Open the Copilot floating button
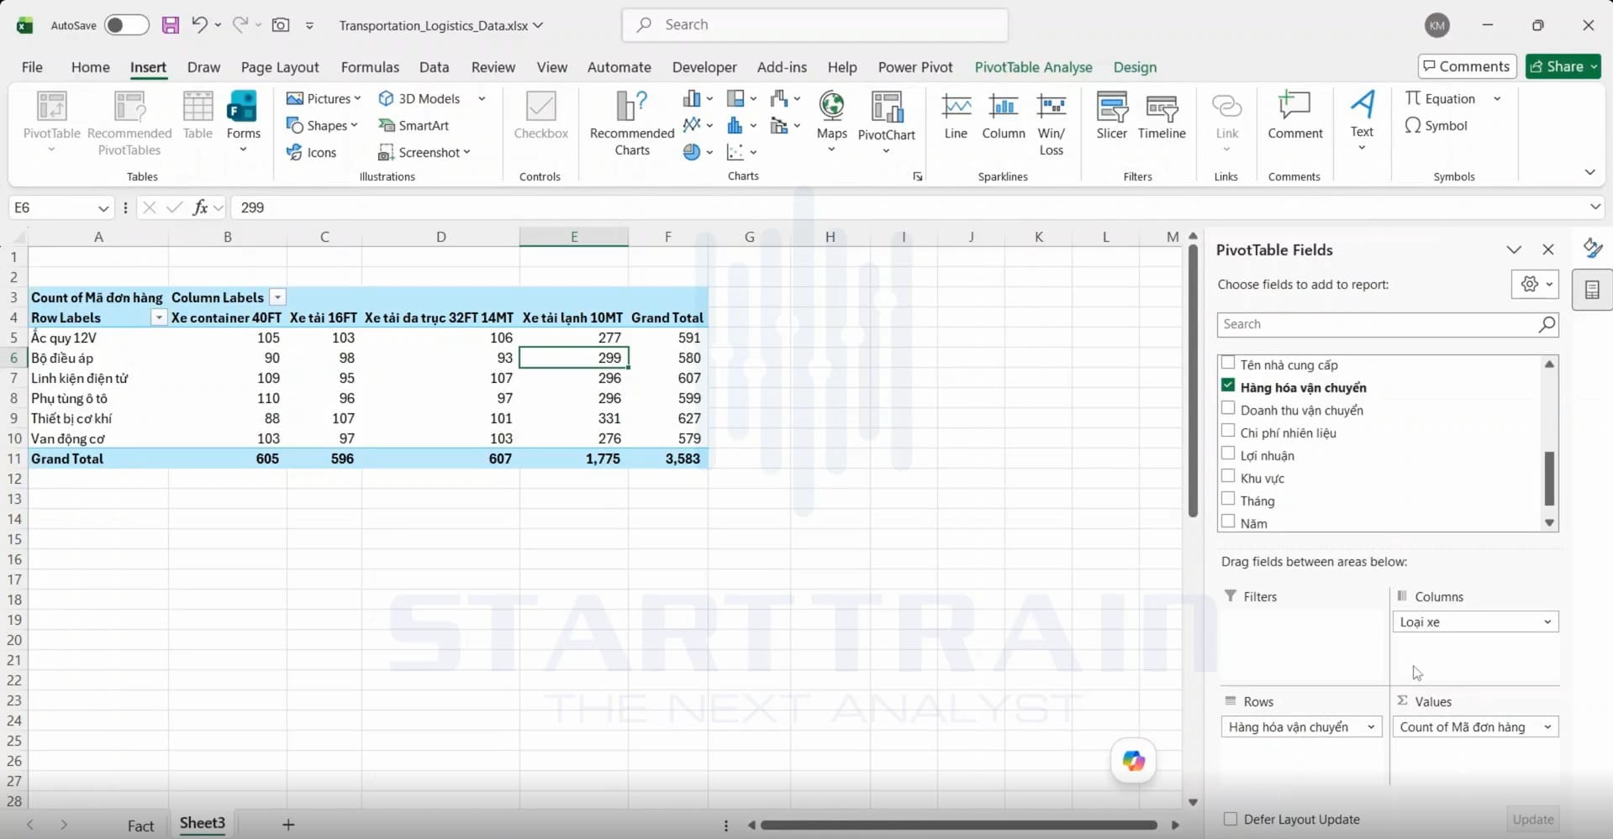Viewport: 1613px width, 839px height. [1133, 761]
